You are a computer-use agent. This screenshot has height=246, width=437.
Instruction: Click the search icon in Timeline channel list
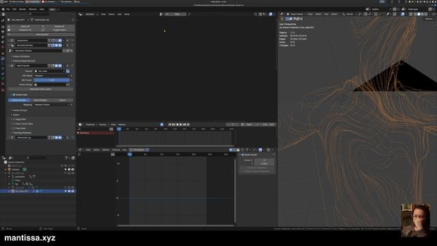(x=79, y=129)
